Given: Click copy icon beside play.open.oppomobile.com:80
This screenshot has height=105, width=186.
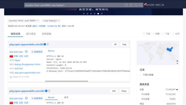Looking at the screenshot, I should pos(48,44).
